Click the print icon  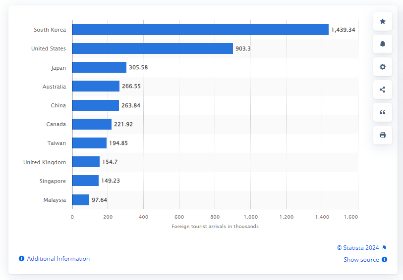click(x=382, y=135)
